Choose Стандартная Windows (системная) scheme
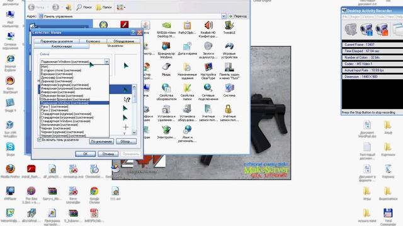 point(74,121)
